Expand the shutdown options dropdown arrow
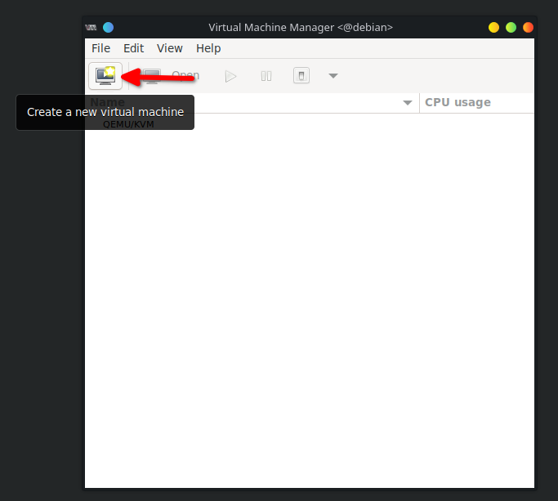 (x=333, y=76)
